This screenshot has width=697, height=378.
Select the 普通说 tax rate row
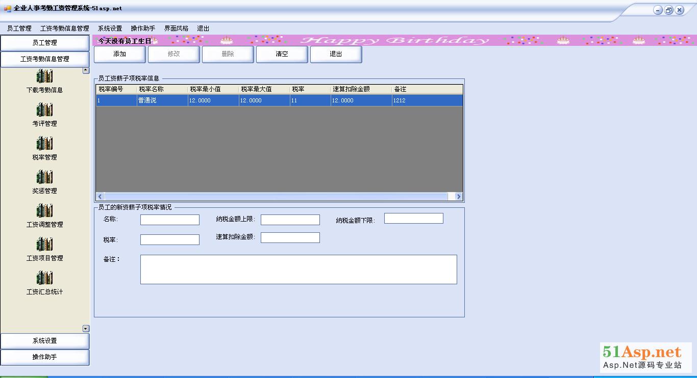[162, 101]
